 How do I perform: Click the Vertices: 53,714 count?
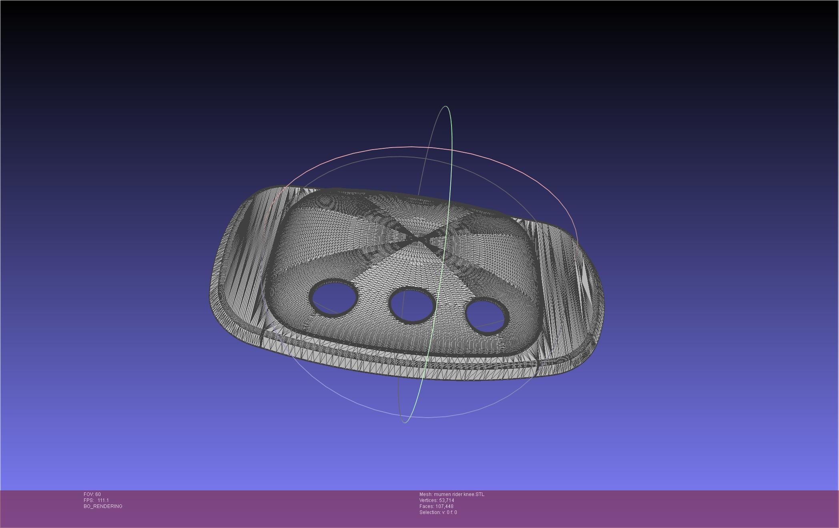(436, 500)
